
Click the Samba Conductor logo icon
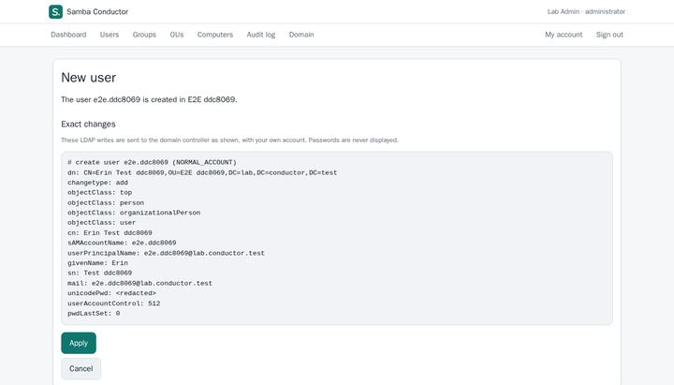(x=55, y=11)
